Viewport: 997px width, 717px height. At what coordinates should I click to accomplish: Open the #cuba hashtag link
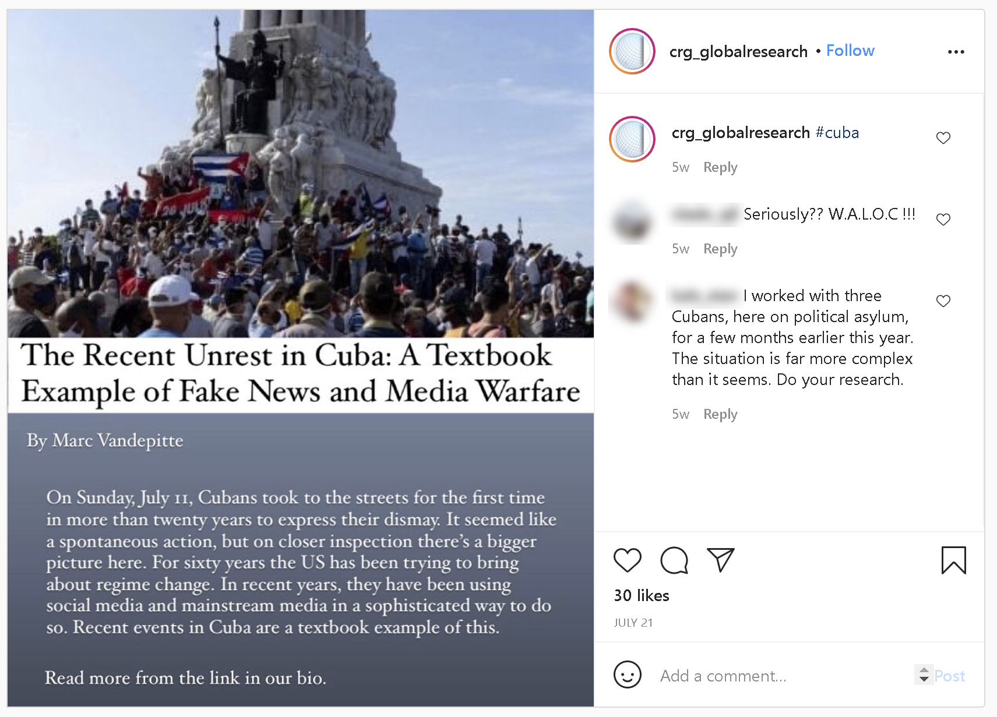(x=837, y=133)
